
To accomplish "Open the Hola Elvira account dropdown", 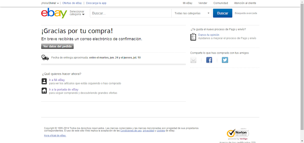I will tap(50, 3).
